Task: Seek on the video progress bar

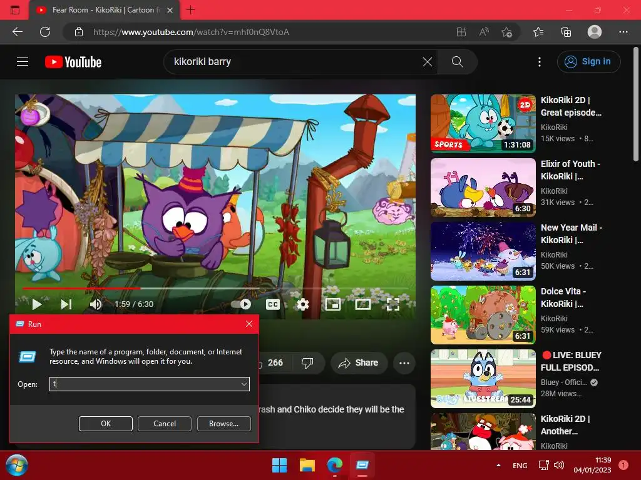Action: click(x=215, y=289)
